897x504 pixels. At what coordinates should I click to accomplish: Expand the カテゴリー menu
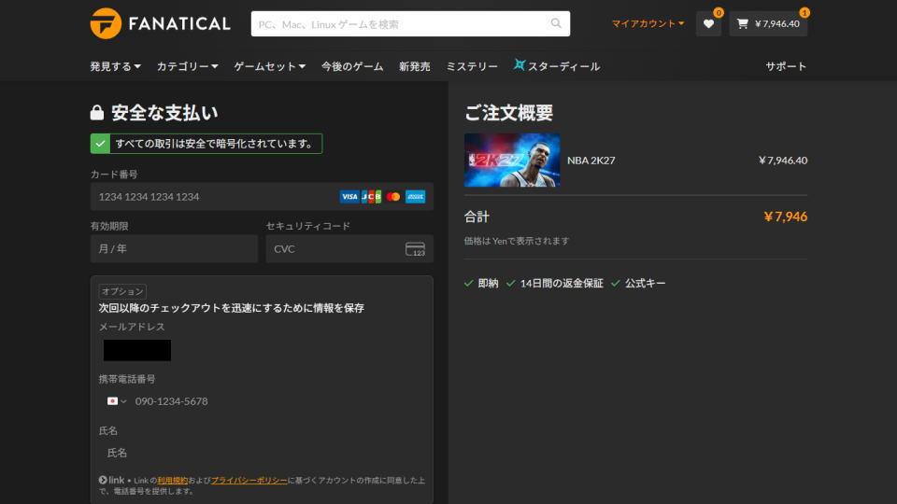188,66
